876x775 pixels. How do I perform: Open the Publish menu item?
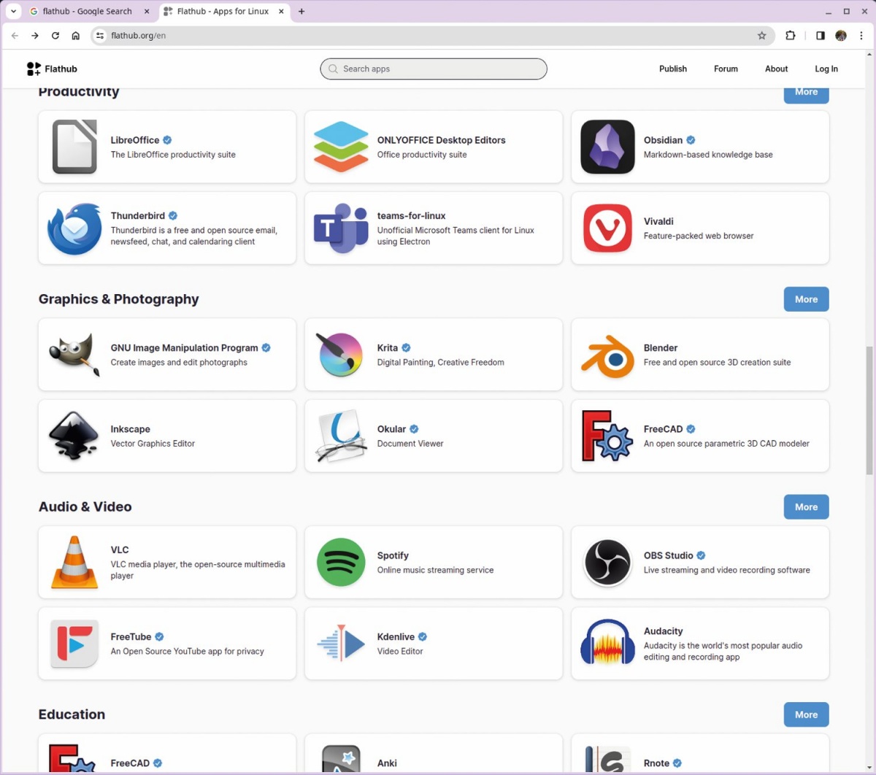point(673,69)
